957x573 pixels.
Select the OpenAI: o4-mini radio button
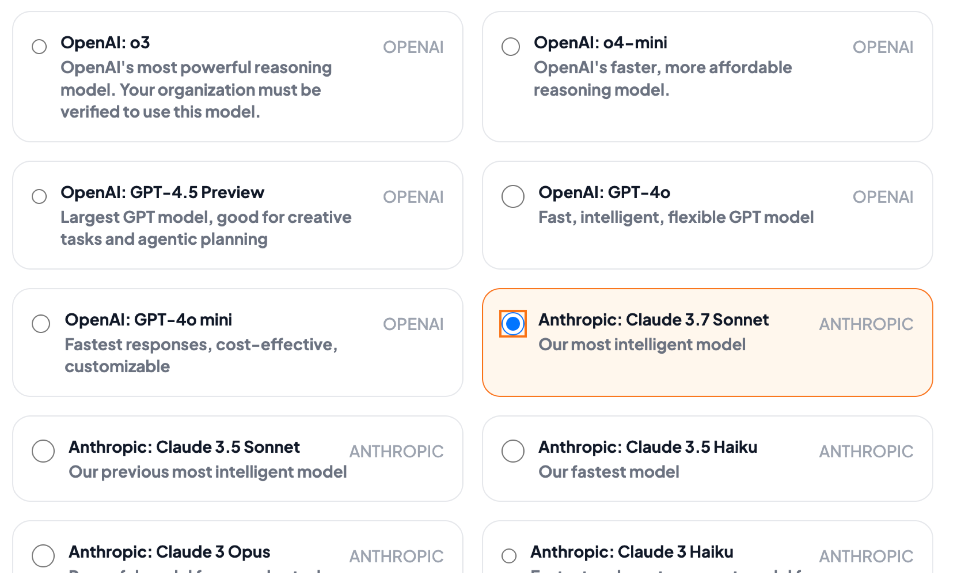tap(511, 47)
